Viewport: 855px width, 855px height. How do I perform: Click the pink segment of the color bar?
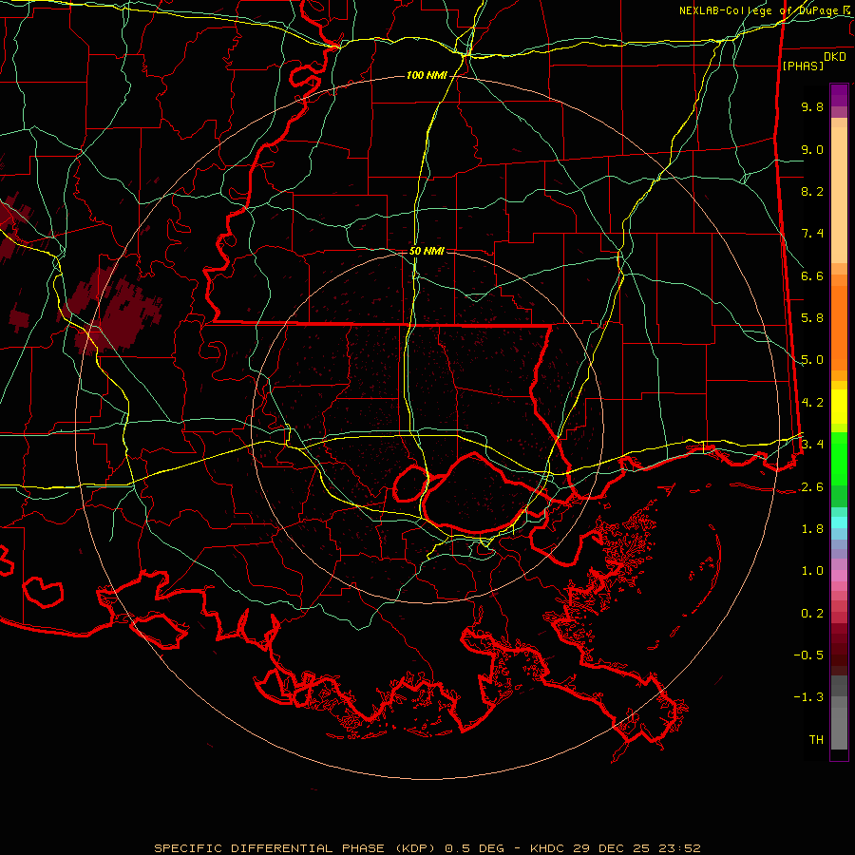(839, 576)
